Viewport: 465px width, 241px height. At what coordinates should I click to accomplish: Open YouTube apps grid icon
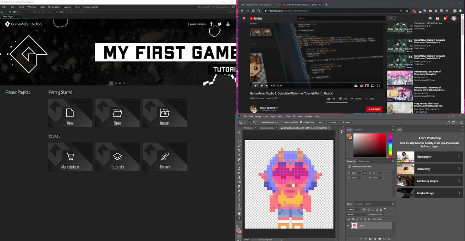pos(437,18)
